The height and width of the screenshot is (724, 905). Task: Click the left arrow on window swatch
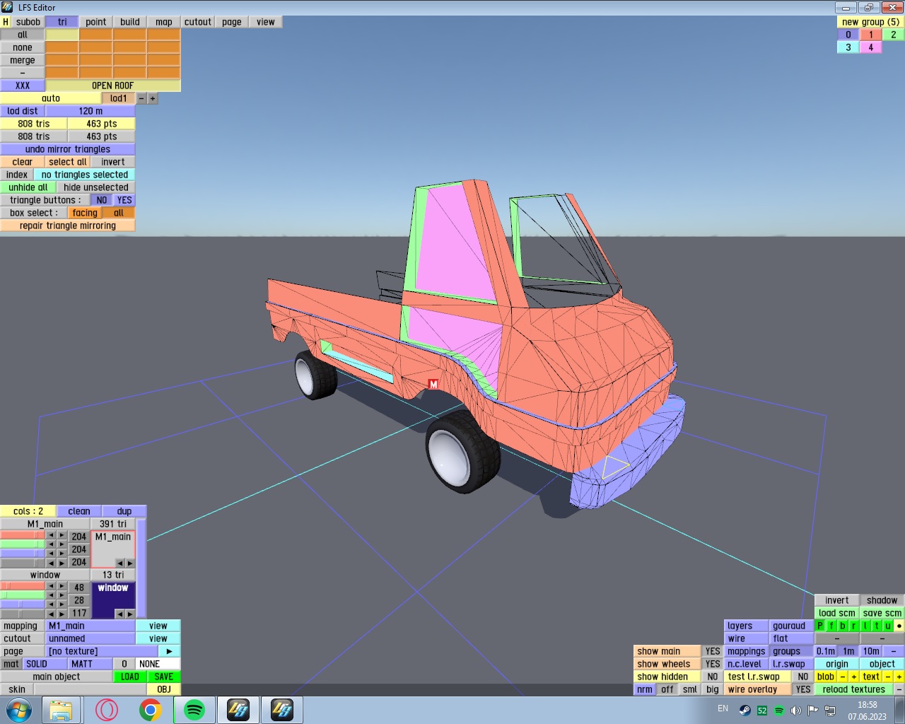tap(119, 614)
